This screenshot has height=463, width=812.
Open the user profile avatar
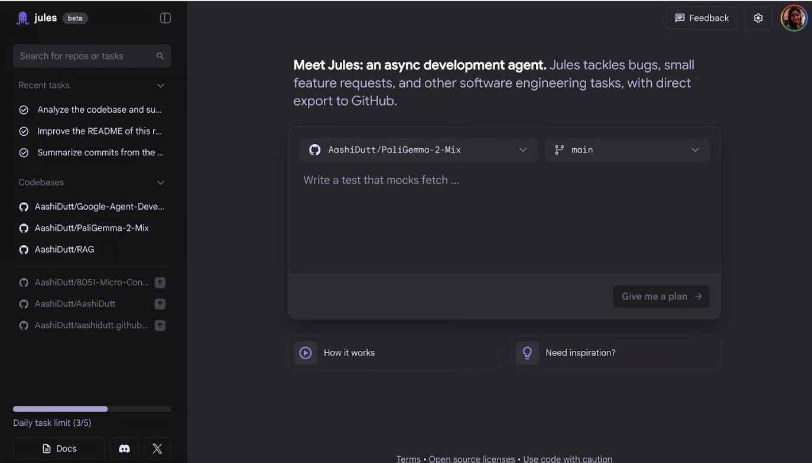pos(794,18)
